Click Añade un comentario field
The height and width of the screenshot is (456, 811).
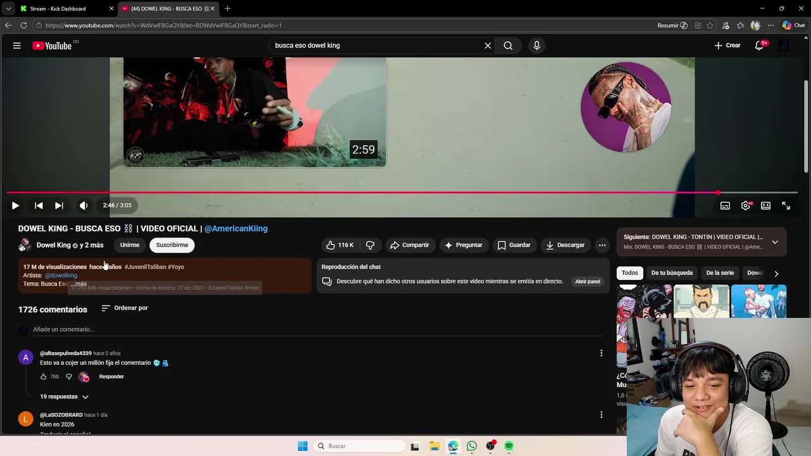coord(317,329)
